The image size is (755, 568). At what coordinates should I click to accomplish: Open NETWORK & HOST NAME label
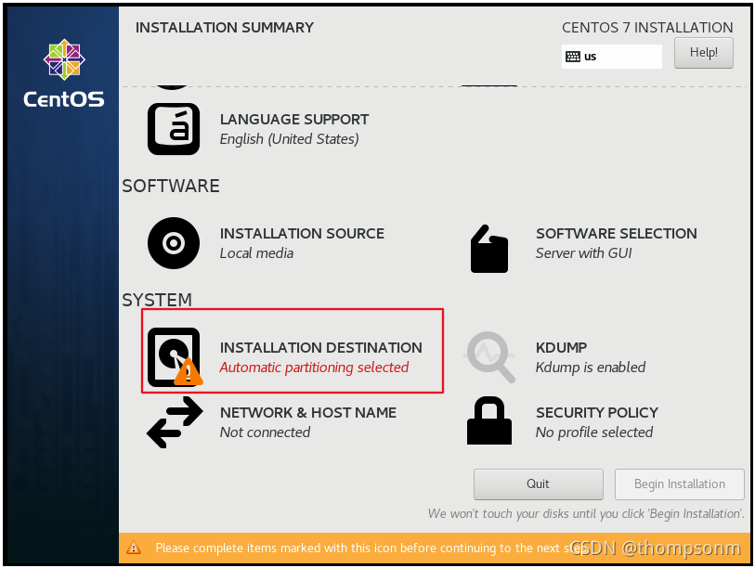[x=308, y=412]
